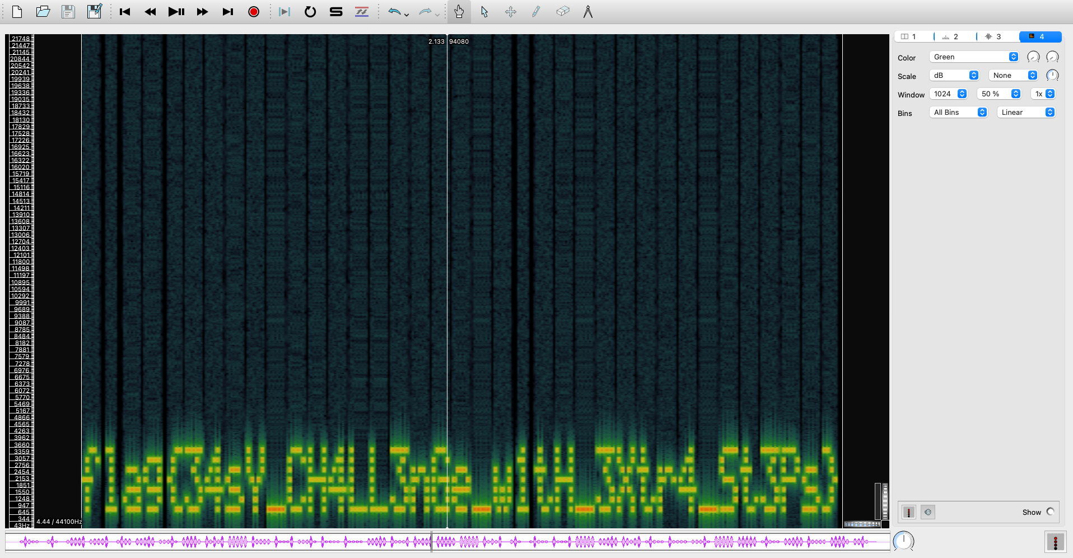Click the audio playback parameters button
1073x558 pixels.
coord(927,512)
